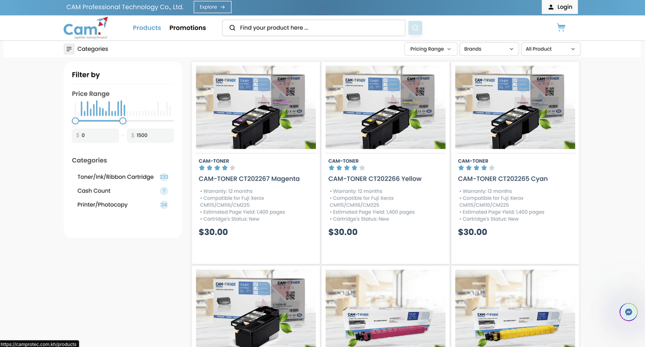Open CAM-TONER CT202265 Cyan product title

pyautogui.click(x=503, y=179)
